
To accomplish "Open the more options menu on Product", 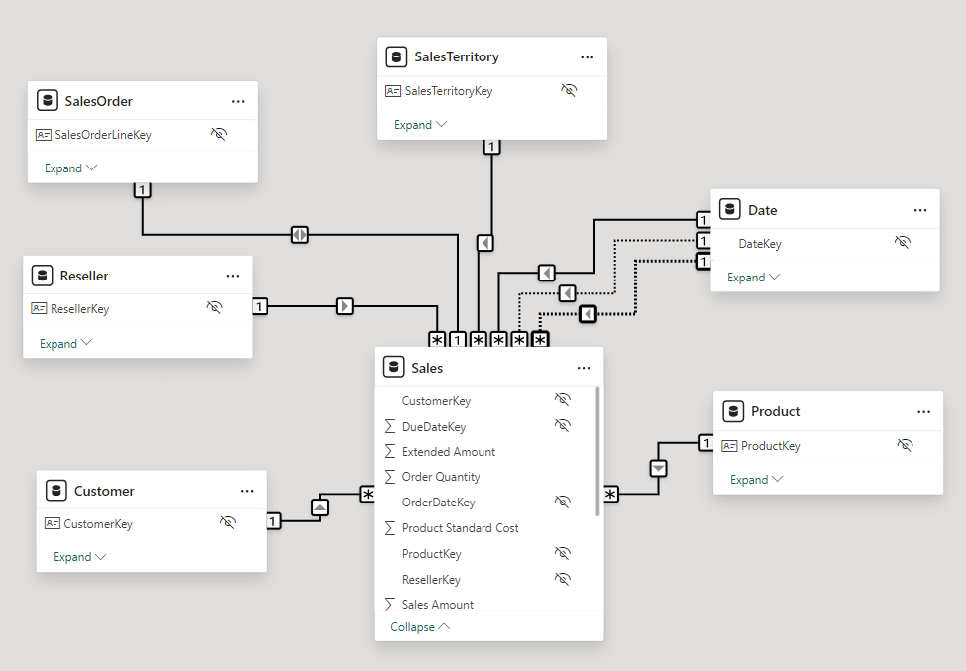I will click(x=923, y=410).
